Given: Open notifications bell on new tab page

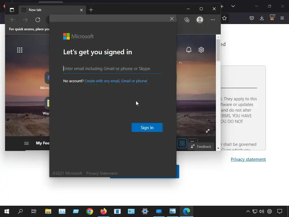Looking at the screenshot, I should 189,50.
